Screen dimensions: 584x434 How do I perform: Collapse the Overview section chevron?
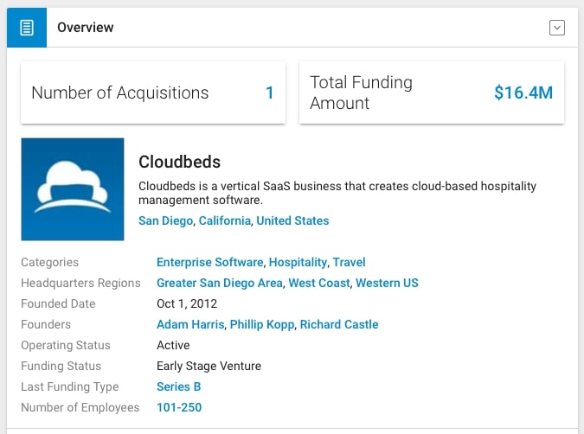pyautogui.click(x=557, y=28)
